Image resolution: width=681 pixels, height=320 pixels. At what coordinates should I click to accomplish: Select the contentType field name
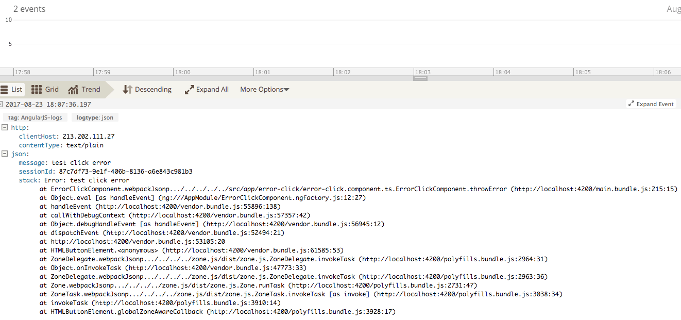pyautogui.click(x=41, y=145)
